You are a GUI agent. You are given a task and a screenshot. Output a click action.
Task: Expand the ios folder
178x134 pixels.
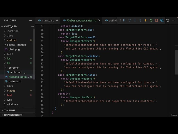point(9,58)
